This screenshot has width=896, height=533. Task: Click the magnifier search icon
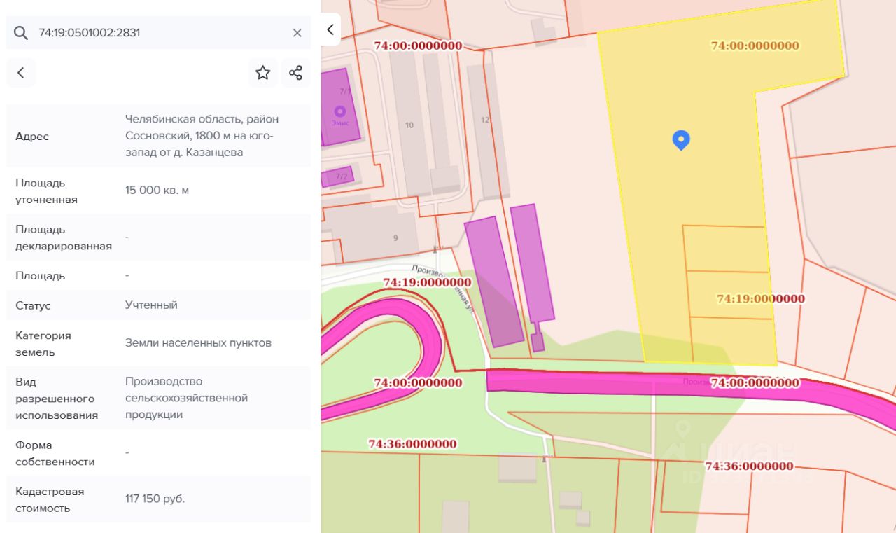coord(21,33)
